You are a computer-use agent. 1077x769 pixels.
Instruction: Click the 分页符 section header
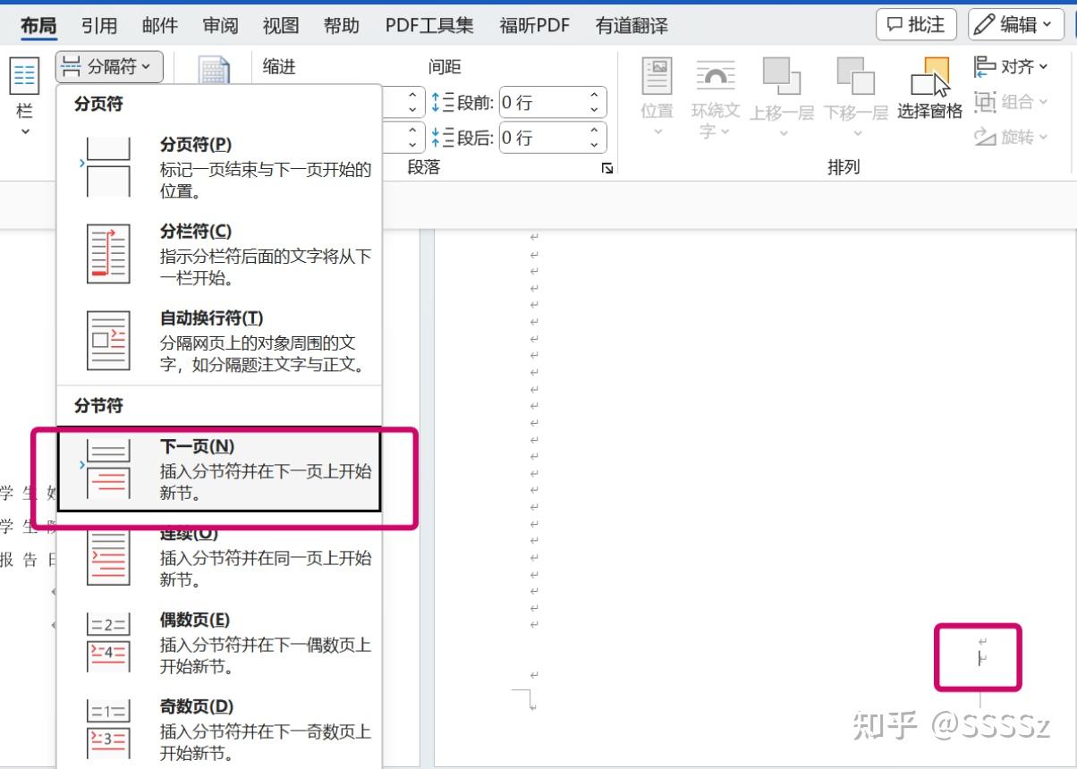point(98,104)
